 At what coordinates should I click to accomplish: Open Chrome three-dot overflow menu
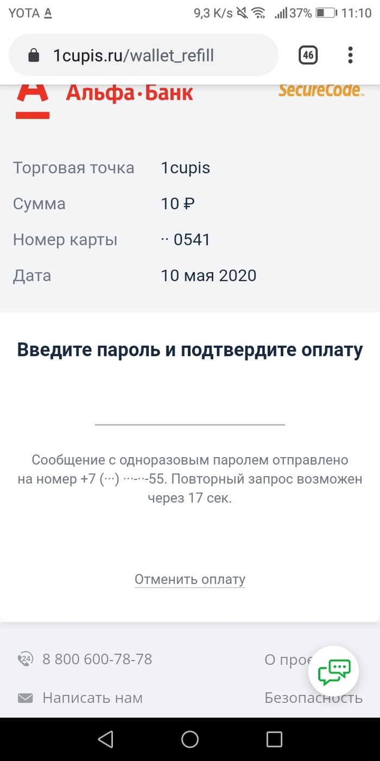tap(351, 55)
